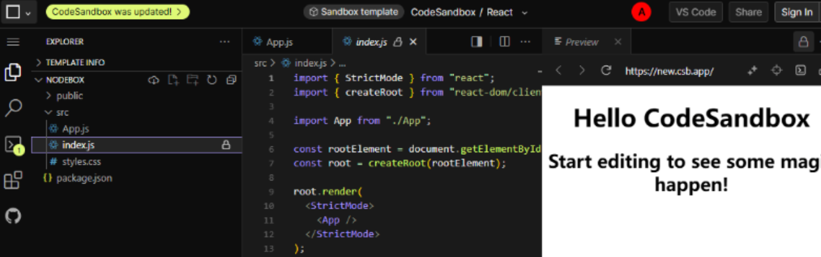Click the 'root.render(' code on line 9
The height and width of the screenshot is (257, 821).
328,192
